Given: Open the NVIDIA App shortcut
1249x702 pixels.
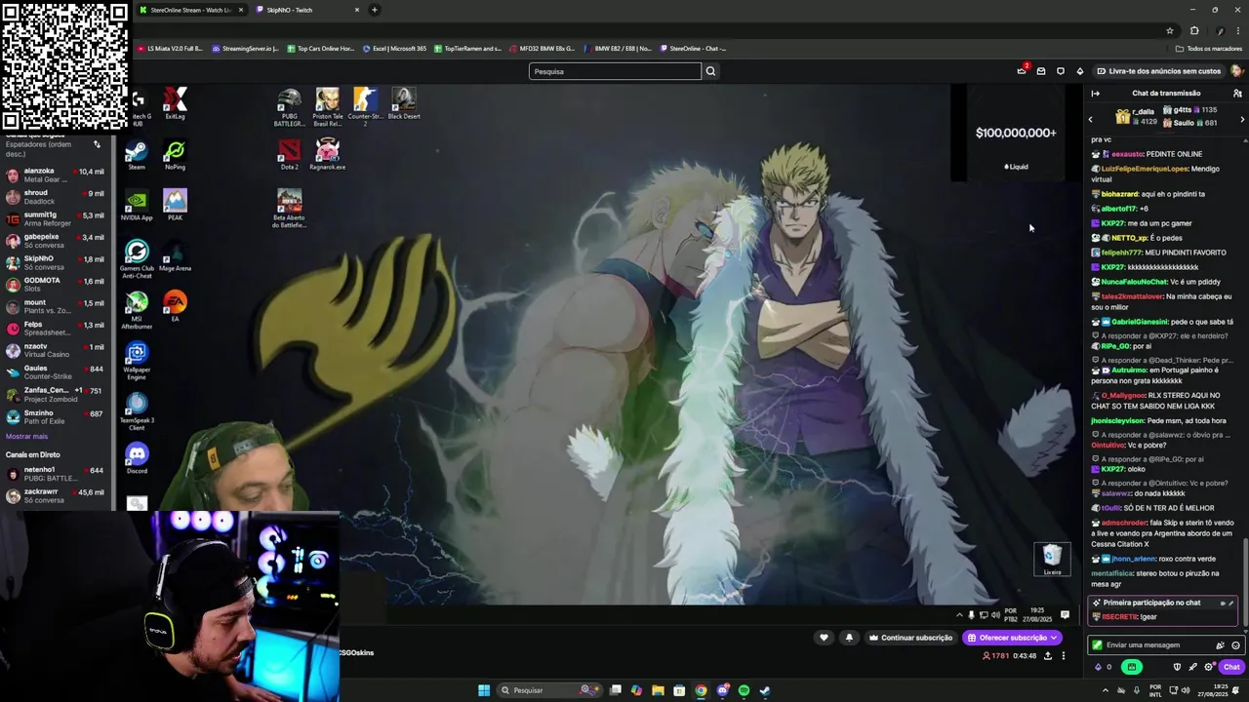Looking at the screenshot, I should [x=137, y=206].
